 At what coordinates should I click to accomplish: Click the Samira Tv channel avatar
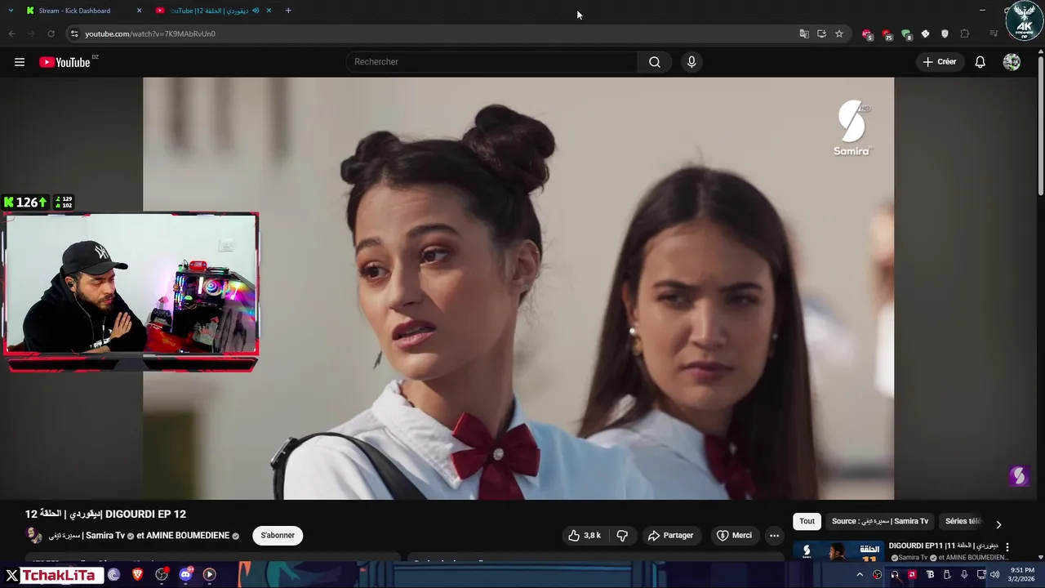[33, 536]
